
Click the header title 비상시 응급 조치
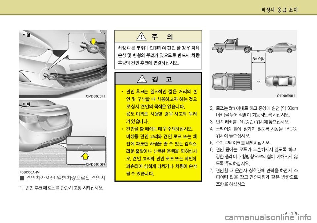279,10
